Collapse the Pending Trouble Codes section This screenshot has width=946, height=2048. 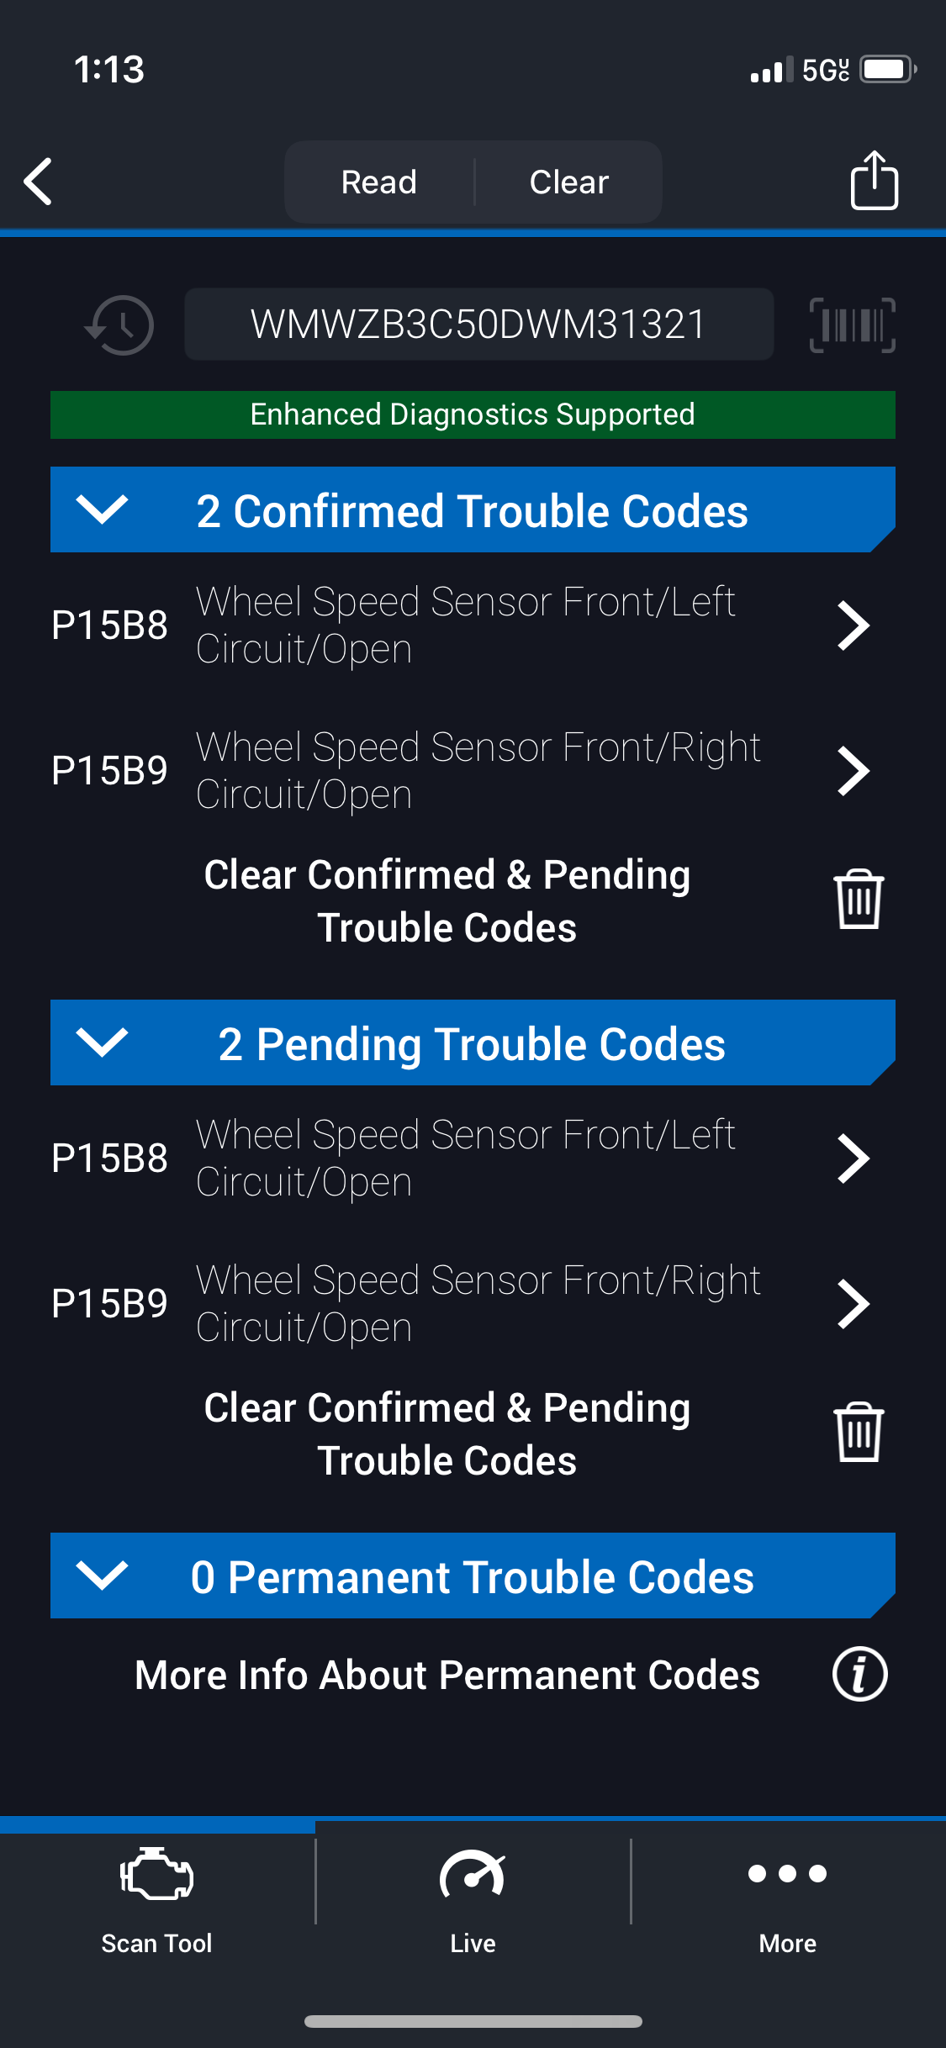click(102, 1042)
